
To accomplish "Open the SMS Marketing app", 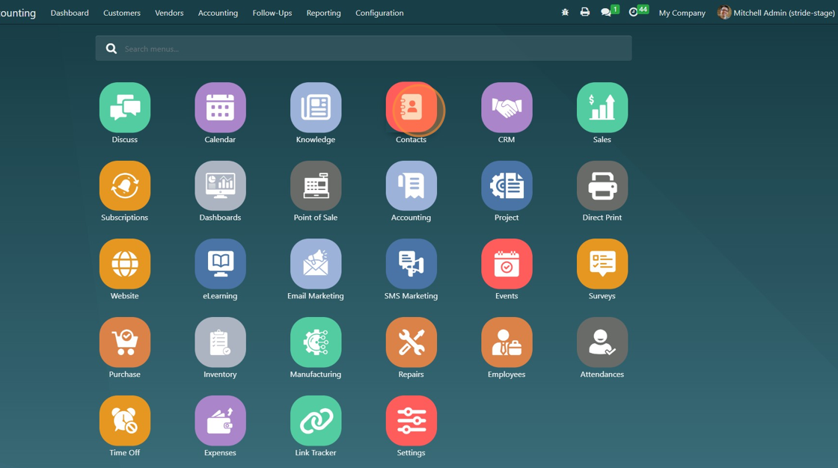I will point(411,264).
